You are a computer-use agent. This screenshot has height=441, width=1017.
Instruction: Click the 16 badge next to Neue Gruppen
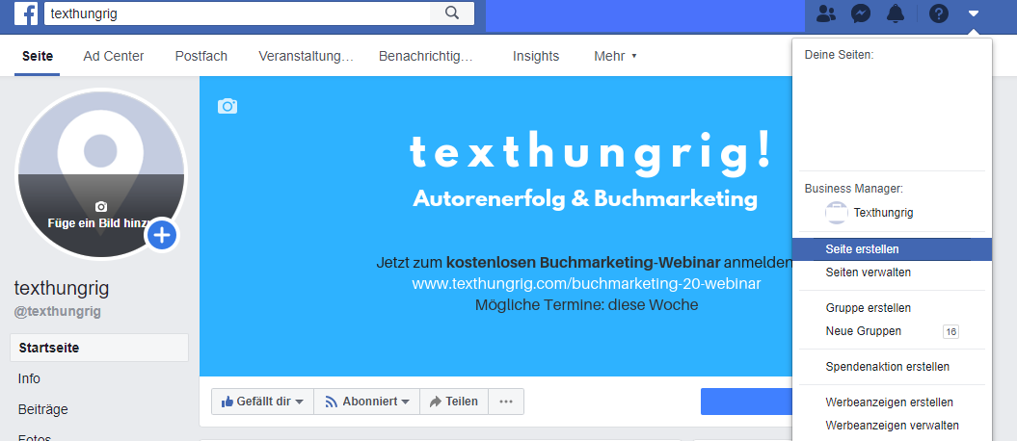[950, 332]
